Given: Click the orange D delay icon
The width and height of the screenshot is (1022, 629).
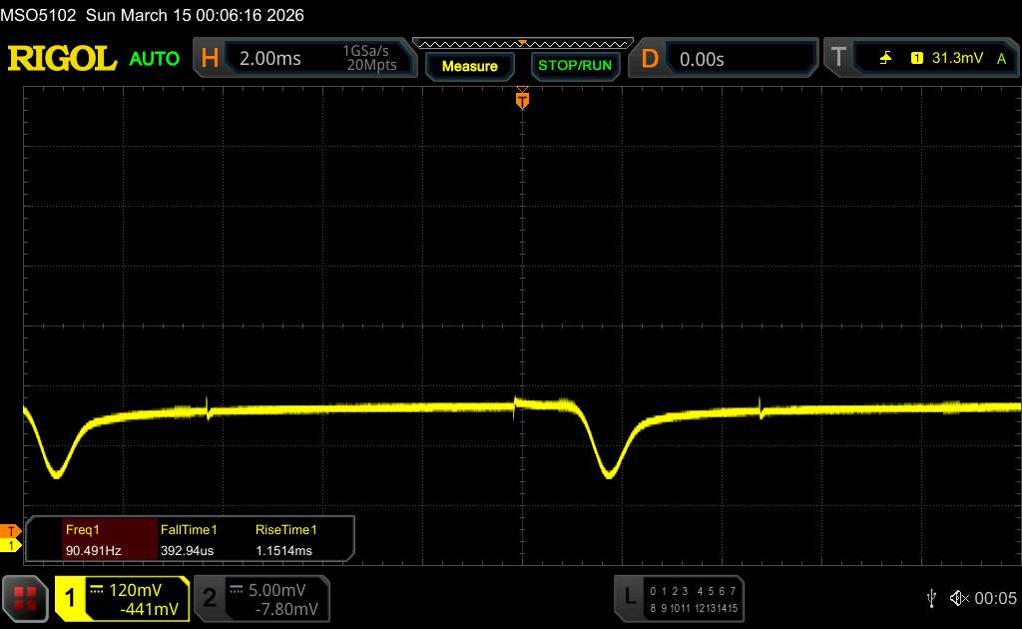Looking at the screenshot, I should coord(650,59).
